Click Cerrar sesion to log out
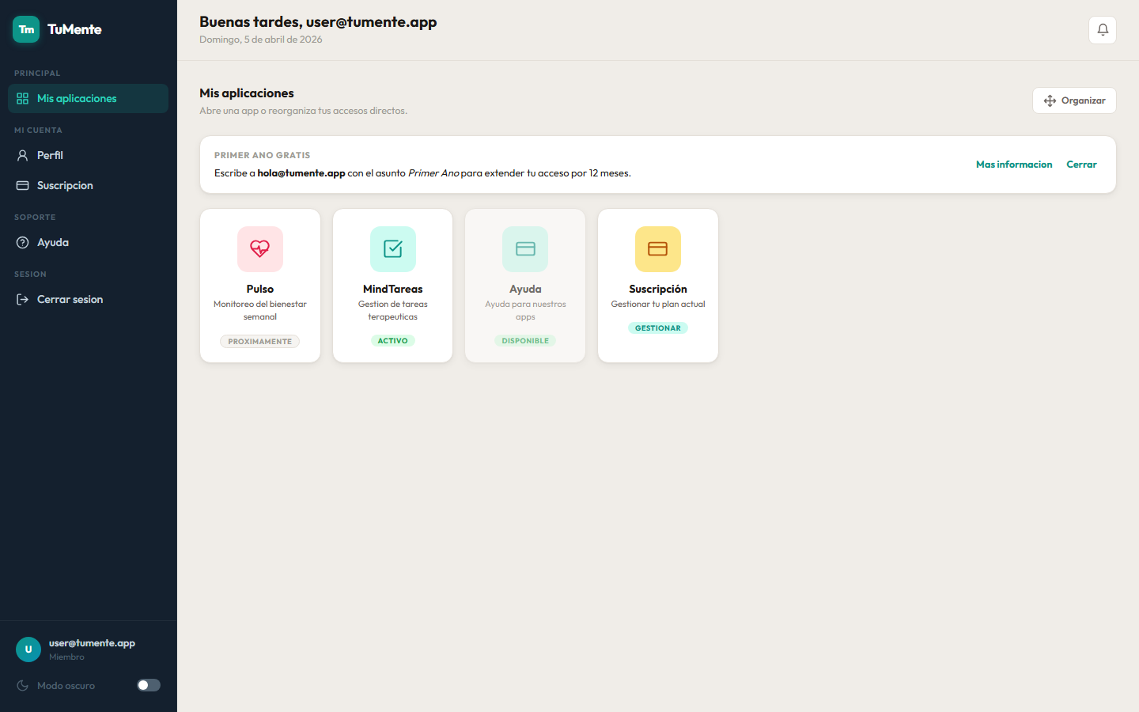1139x712 pixels. tap(70, 300)
